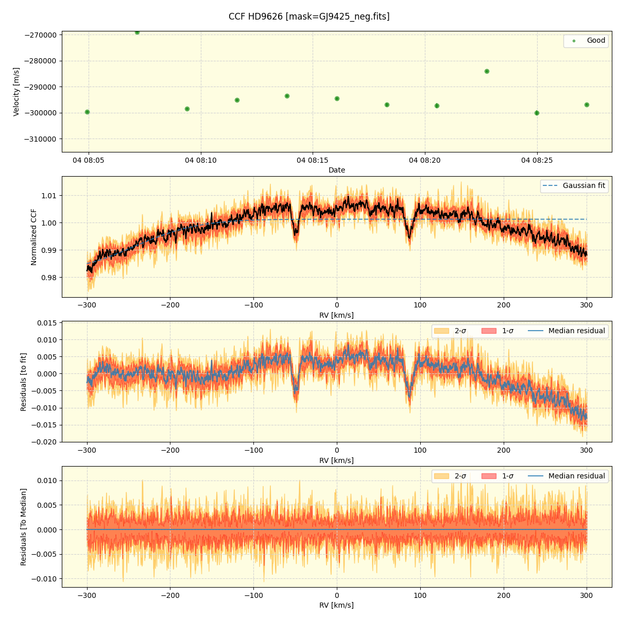Click the 'Residuals [to fit]' axis label
The width and height of the screenshot is (618, 618).
(23, 382)
